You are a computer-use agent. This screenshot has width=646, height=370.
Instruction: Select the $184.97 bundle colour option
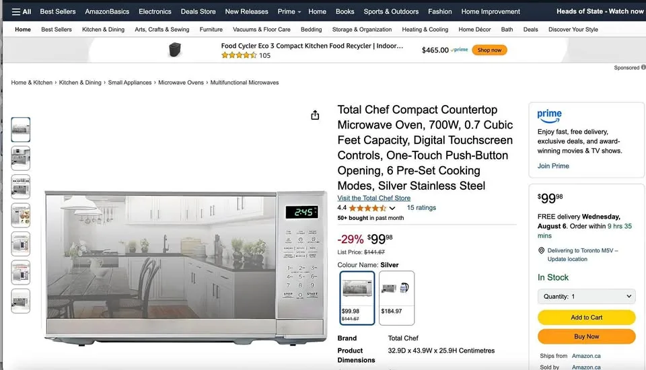pyautogui.click(x=396, y=298)
